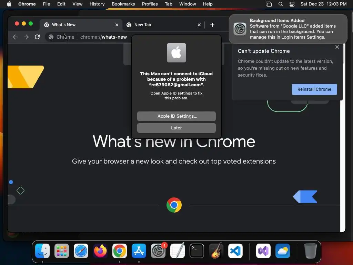Reload the current Chrome page
This screenshot has height=265, width=353.
pos(37,37)
